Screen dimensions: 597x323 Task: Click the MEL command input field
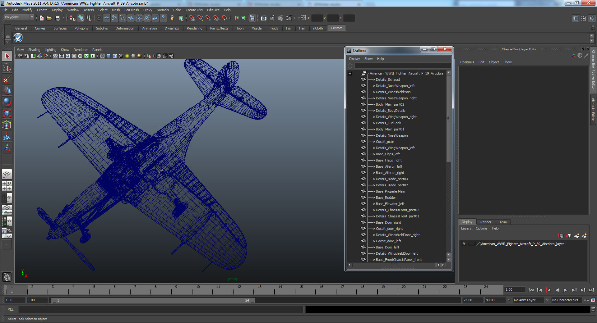pyautogui.click(x=160, y=309)
